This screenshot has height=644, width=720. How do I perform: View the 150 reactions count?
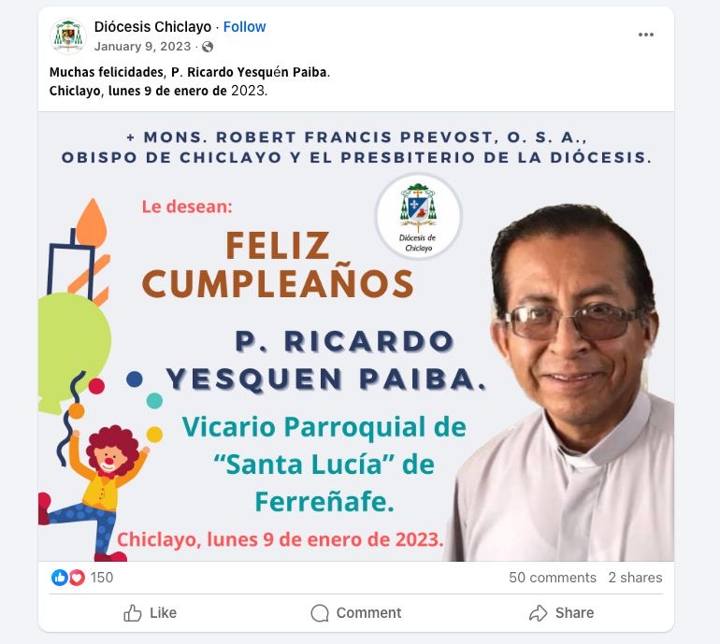[x=102, y=578]
